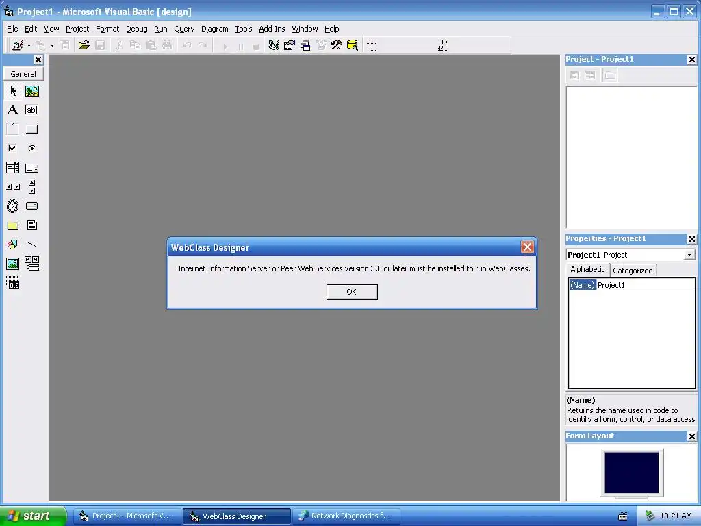Click the Cut scissors icon
Image resolution: width=701 pixels, height=526 pixels.
[x=119, y=45]
